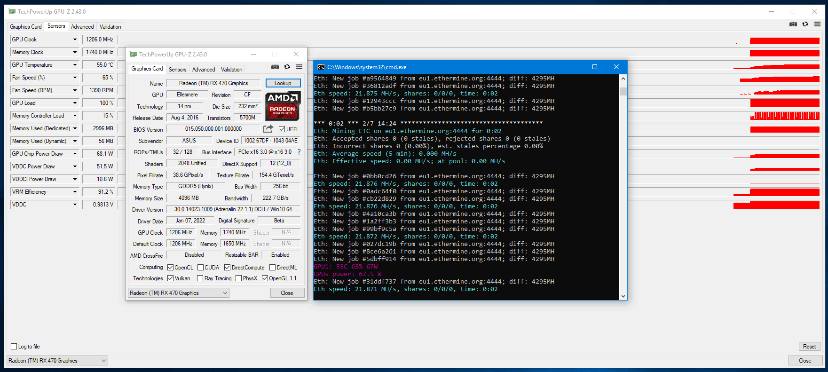Open Validation tab in back window
Screen dimensions: 828x372
(110, 27)
